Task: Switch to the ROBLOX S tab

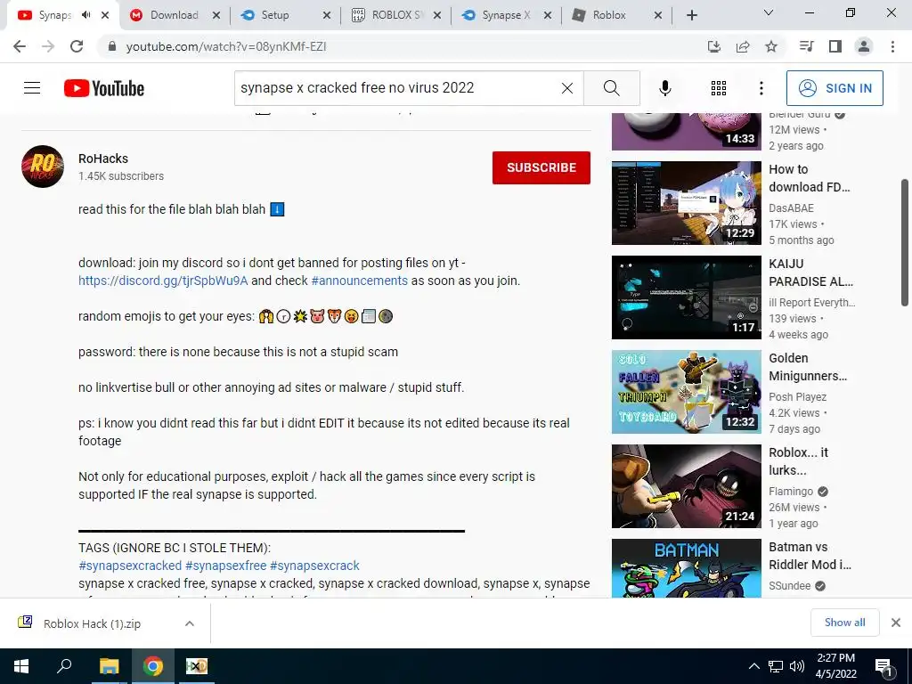Action: [x=395, y=15]
